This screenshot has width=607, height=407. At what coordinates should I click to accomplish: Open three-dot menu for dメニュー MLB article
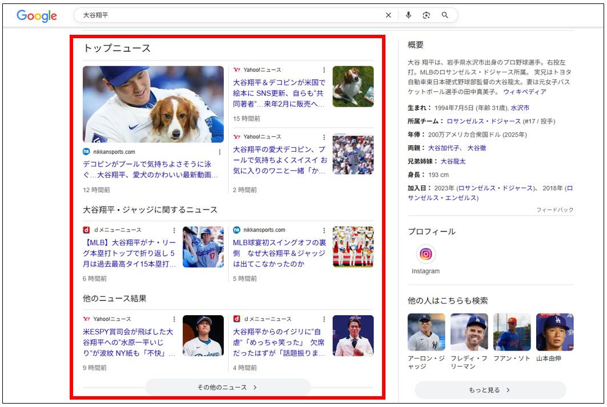[174, 230]
